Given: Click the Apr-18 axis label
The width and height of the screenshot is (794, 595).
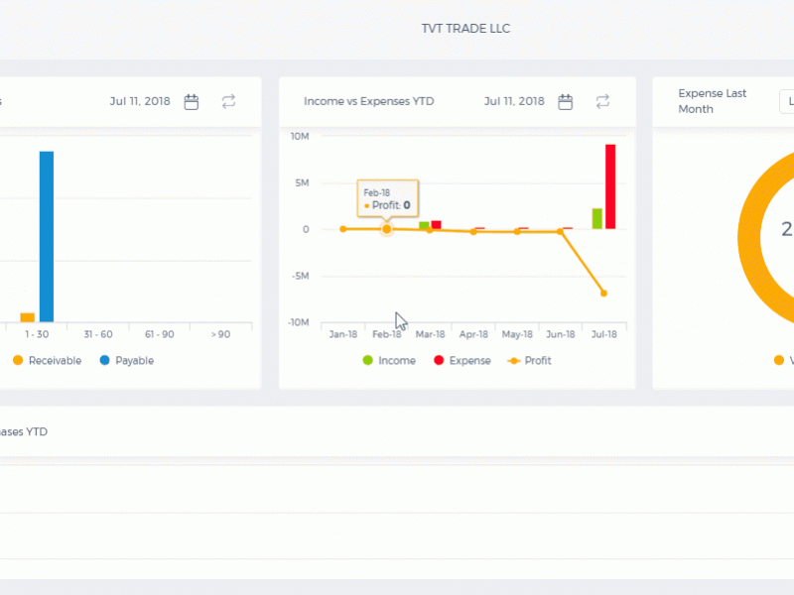Looking at the screenshot, I should coord(473,334).
